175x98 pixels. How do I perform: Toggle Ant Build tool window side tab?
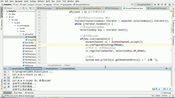pyautogui.click(x=173, y=13)
